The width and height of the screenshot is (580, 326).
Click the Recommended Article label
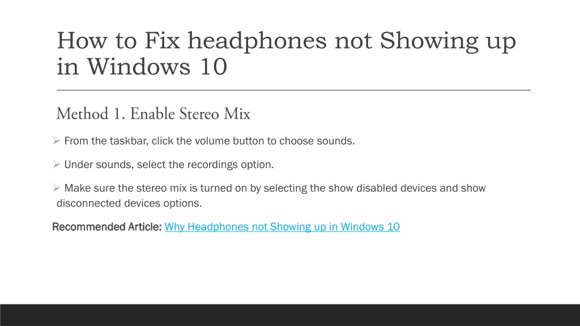(x=107, y=226)
